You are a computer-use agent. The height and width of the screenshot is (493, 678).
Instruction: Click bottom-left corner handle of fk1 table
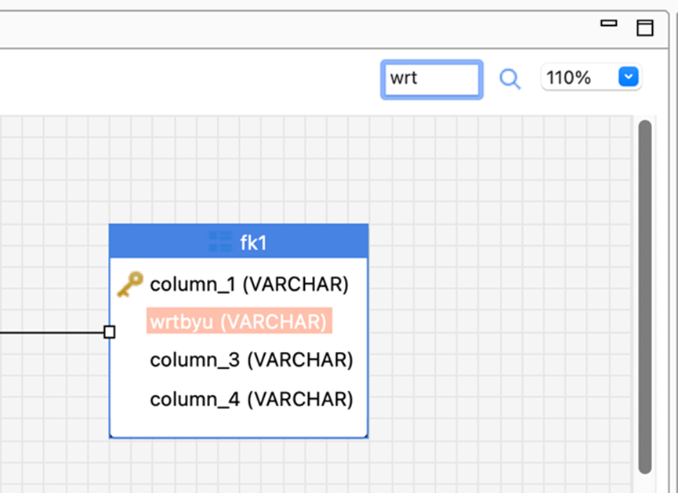pyautogui.click(x=111, y=437)
